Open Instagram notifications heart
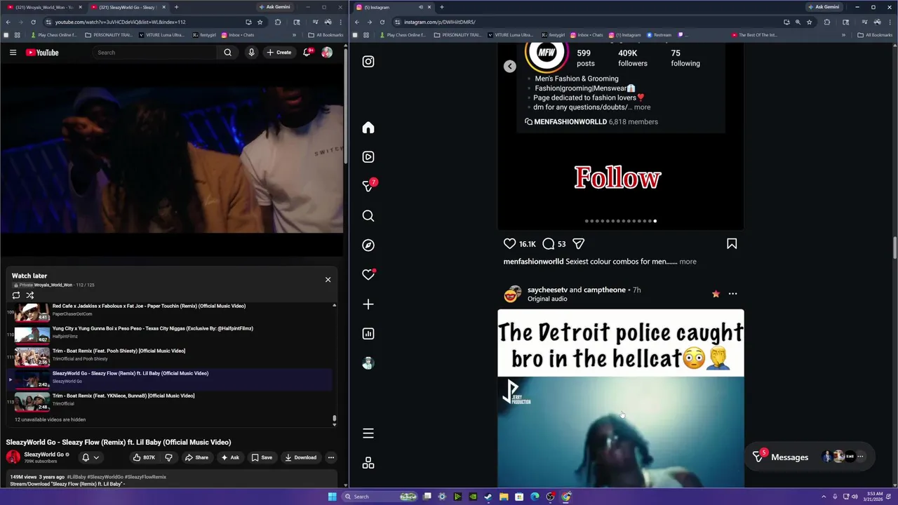898x505 pixels. pyautogui.click(x=368, y=275)
